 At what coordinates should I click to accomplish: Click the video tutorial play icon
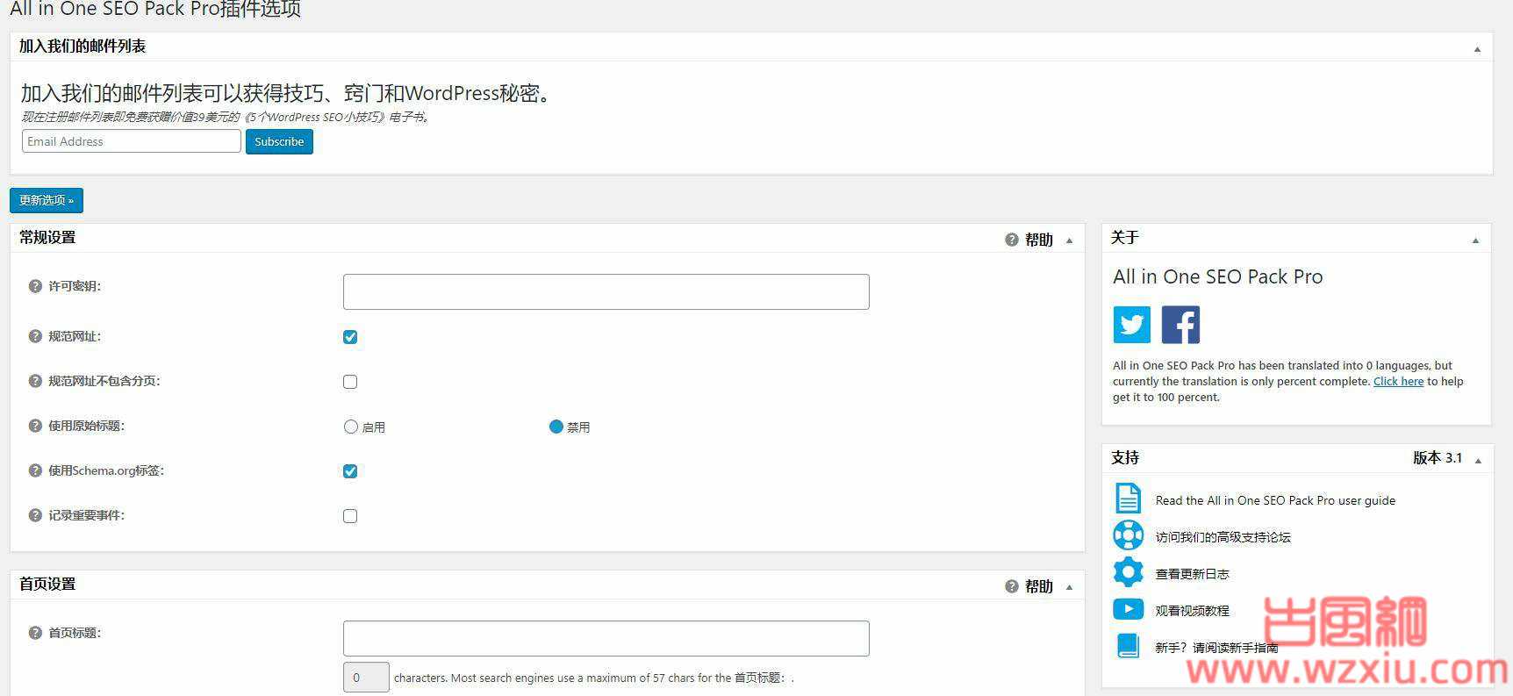click(1129, 609)
